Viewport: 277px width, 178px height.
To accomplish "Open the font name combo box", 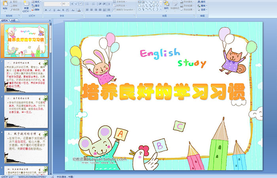I will tap(53, 4).
